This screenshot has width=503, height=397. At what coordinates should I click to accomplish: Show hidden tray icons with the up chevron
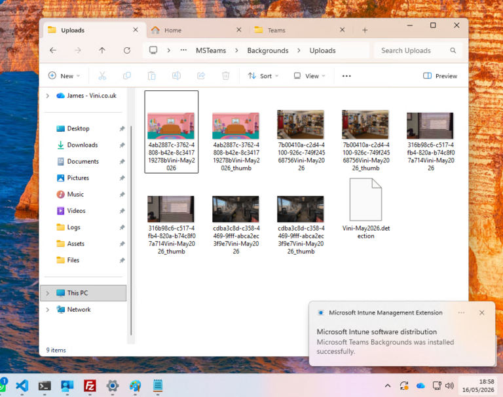tap(388, 386)
